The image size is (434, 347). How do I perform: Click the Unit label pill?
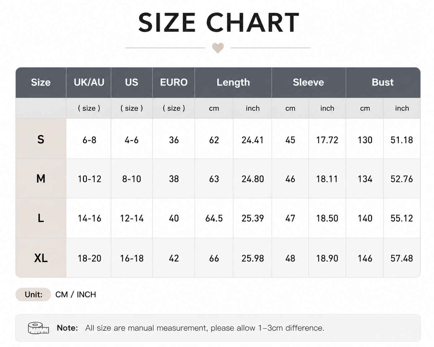[x=33, y=294]
